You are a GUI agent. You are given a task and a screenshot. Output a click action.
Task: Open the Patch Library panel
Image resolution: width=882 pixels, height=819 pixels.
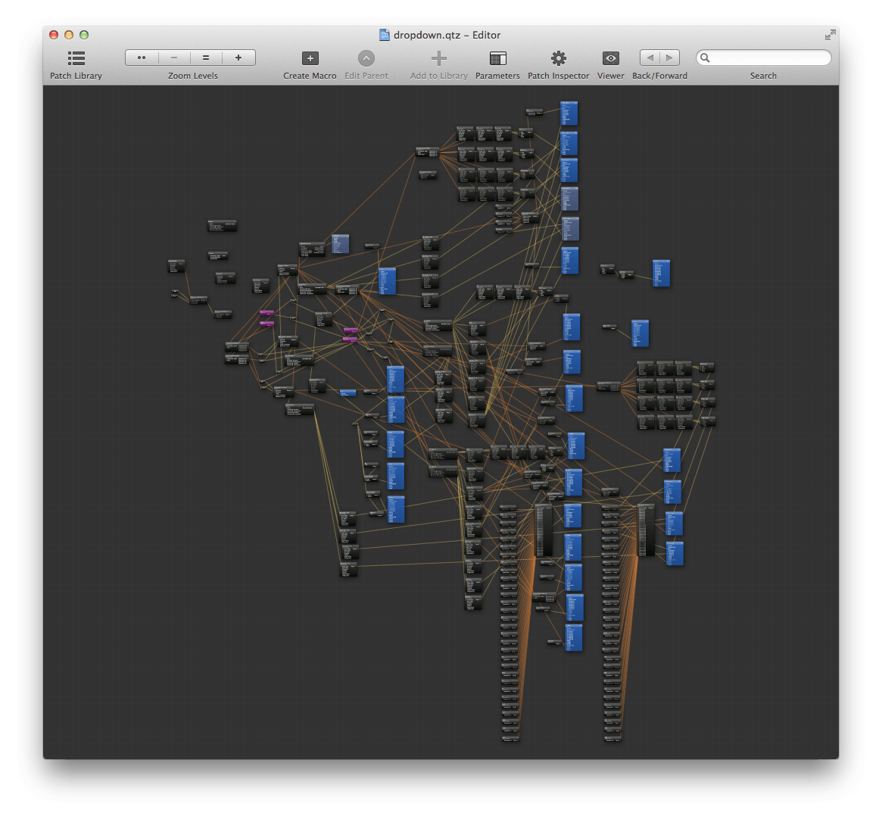click(76, 58)
